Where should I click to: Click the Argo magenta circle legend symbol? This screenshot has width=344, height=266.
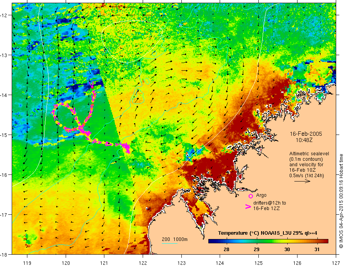coord(251,196)
